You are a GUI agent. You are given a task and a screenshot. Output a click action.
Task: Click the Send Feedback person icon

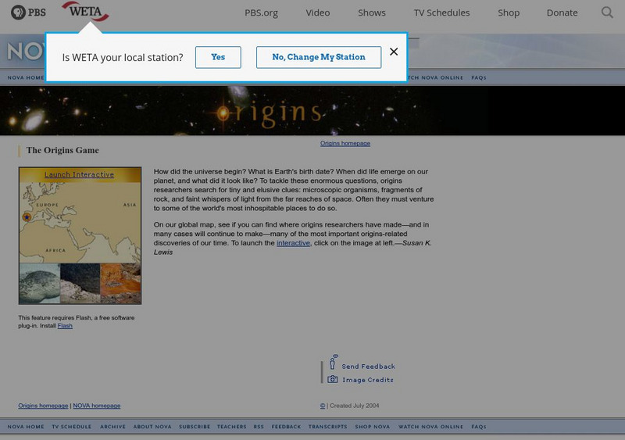[x=333, y=362]
